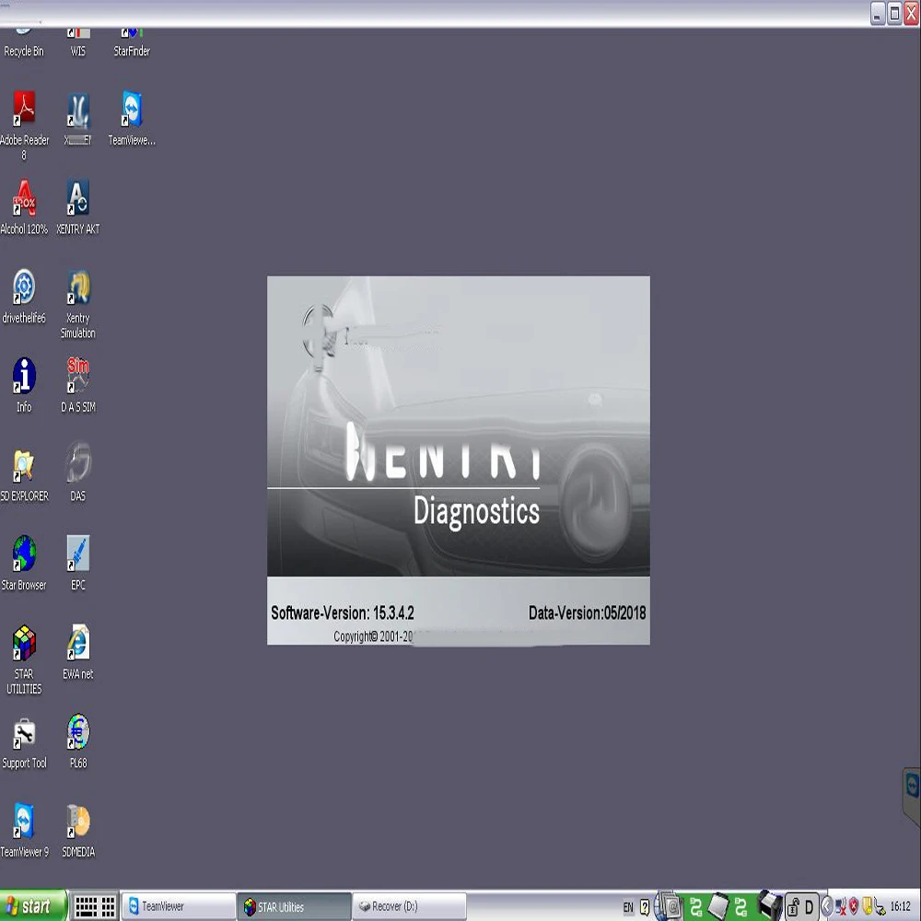921x921 pixels.
Task: Switch to Recover (D:) taskbar window
Action: click(x=410, y=906)
